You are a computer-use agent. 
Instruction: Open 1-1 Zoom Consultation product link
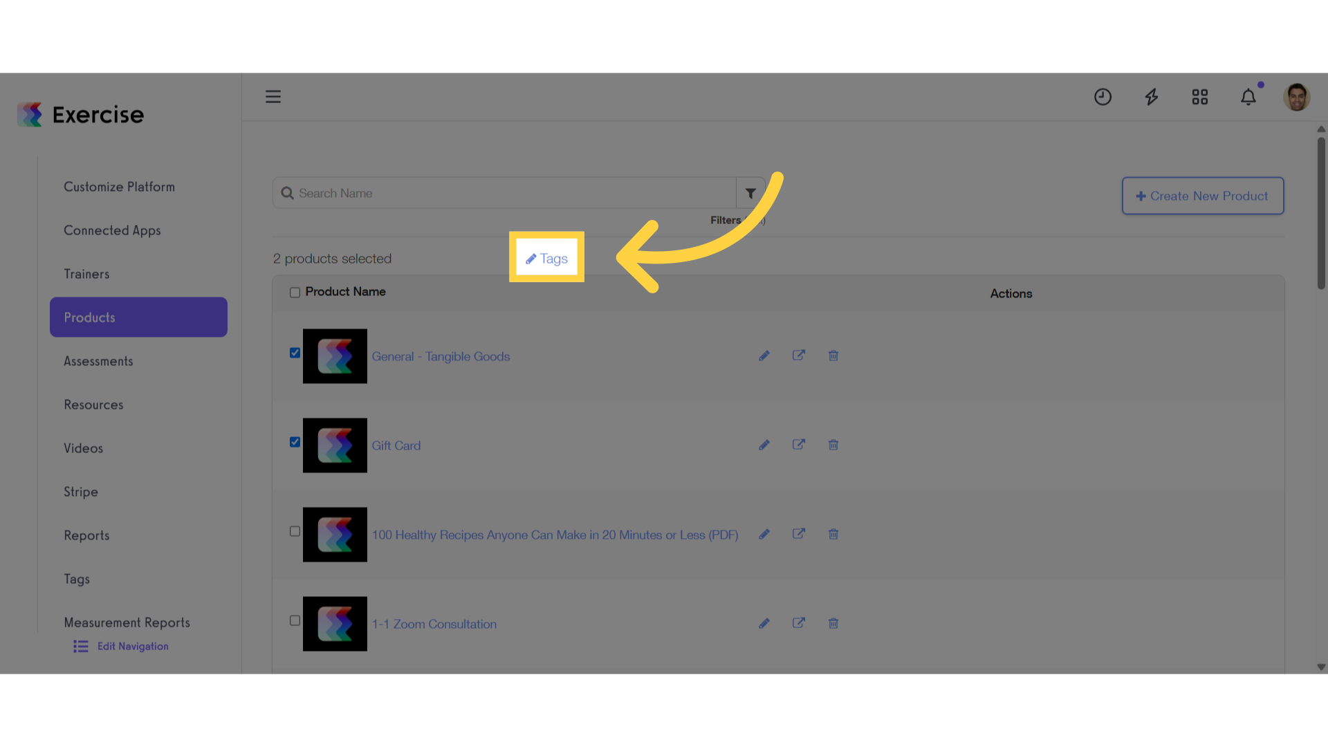[434, 624]
